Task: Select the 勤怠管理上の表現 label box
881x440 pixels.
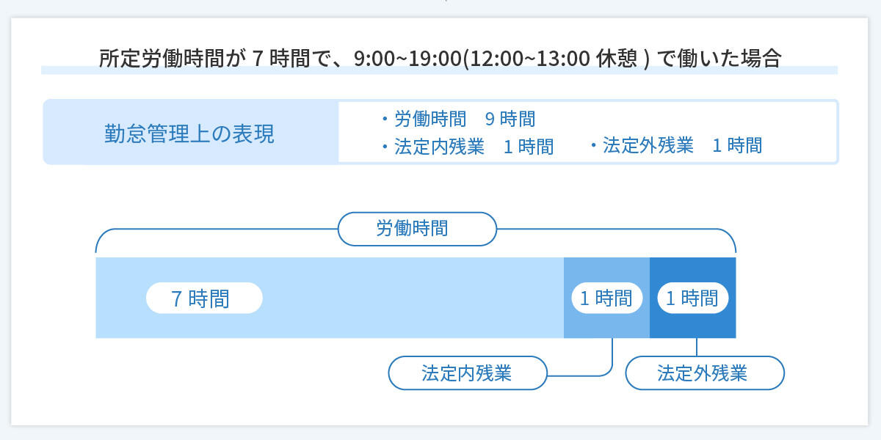Action: [190, 133]
